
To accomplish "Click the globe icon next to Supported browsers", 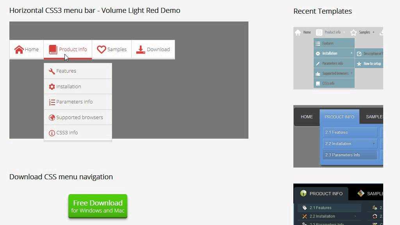I will (x=52, y=118).
